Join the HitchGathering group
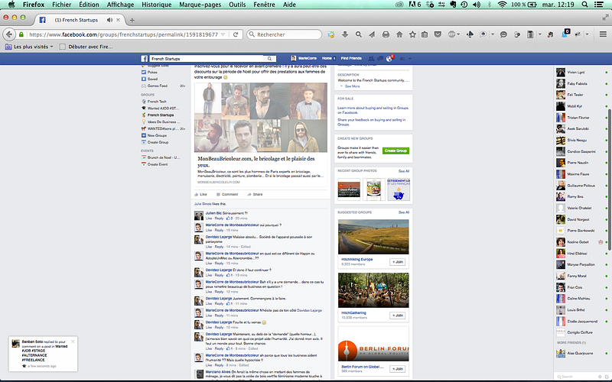Image resolution: width=612 pixels, height=382 pixels. (397, 316)
